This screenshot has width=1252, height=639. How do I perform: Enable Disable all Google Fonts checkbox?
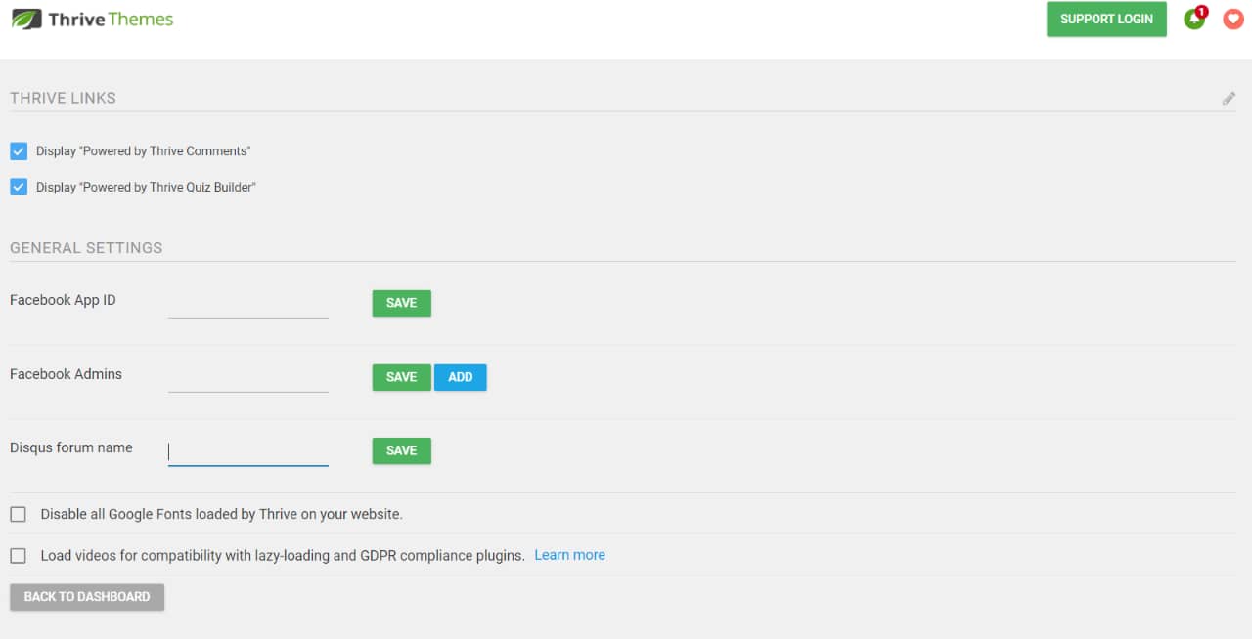[19, 514]
